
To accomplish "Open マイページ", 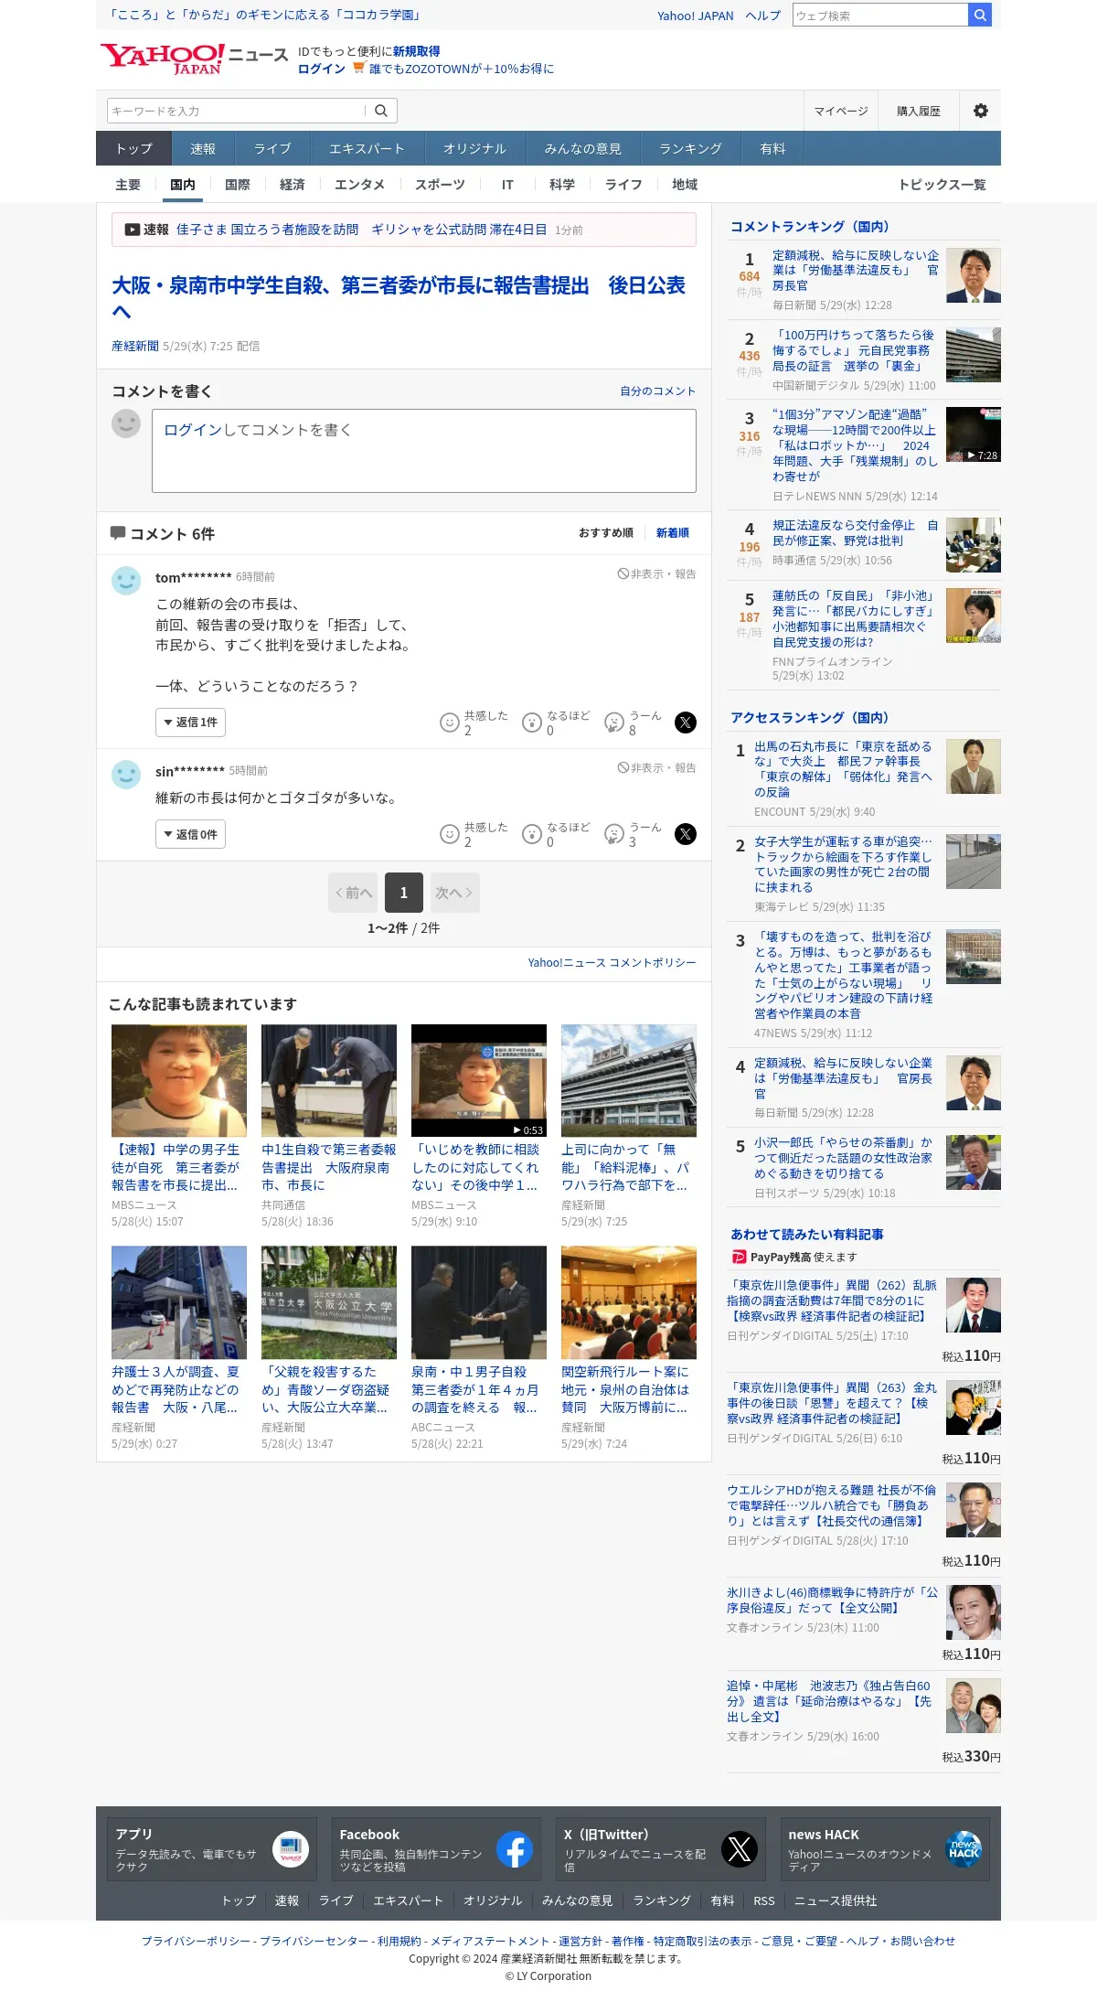I will 841,111.
